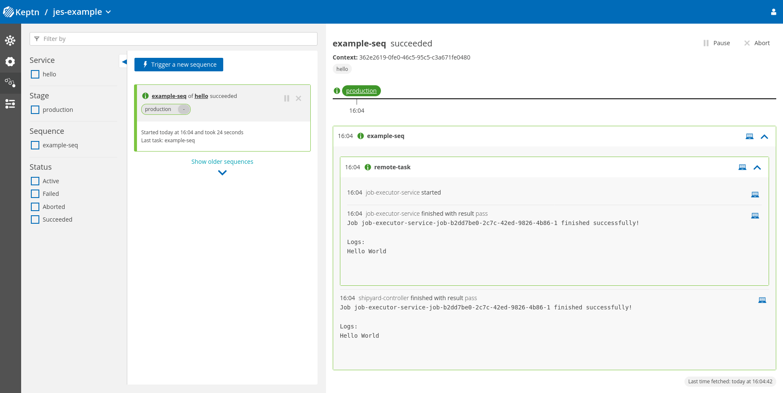This screenshot has width=783, height=393.
Task: Open the services gear icon in sidebar
Action: click(x=10, y=62)
